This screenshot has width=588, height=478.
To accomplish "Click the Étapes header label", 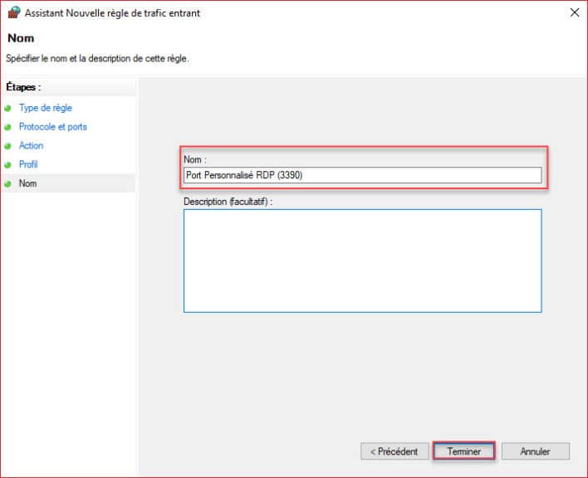I will click(x=23, y=87).
